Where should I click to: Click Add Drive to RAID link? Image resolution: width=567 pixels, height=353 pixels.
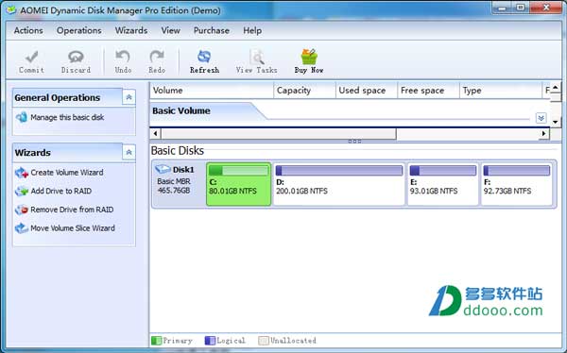click(x=61, y=191)
